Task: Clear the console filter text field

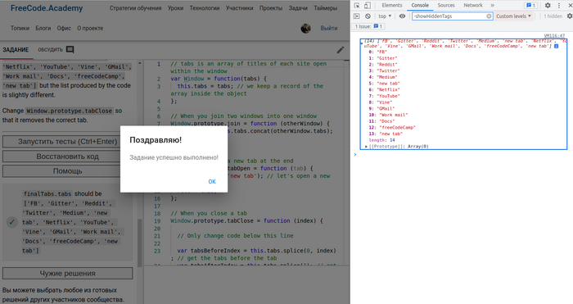Action: click(x=489, y=16)
